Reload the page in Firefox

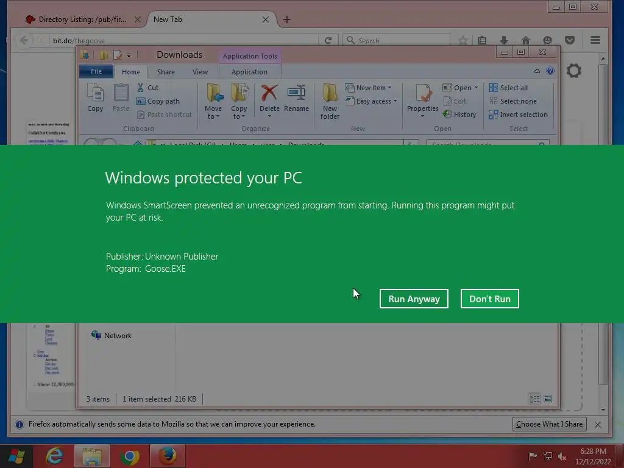328,40
